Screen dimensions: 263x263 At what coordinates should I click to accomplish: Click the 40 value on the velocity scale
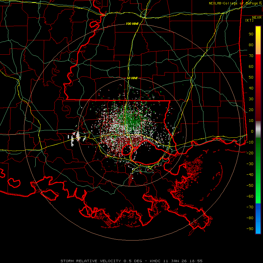click(x=251, y=88)
